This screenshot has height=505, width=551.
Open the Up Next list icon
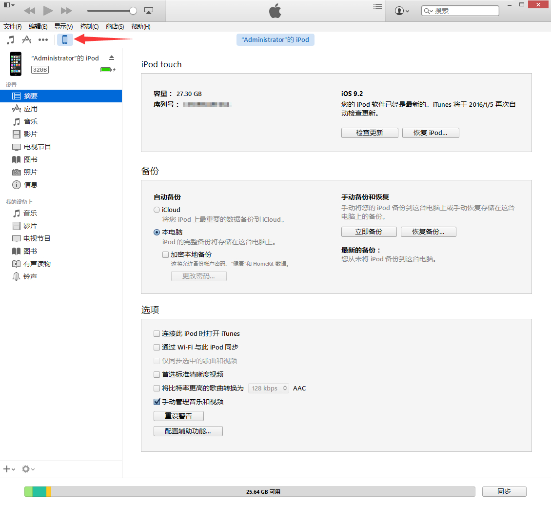pos(377,6)
